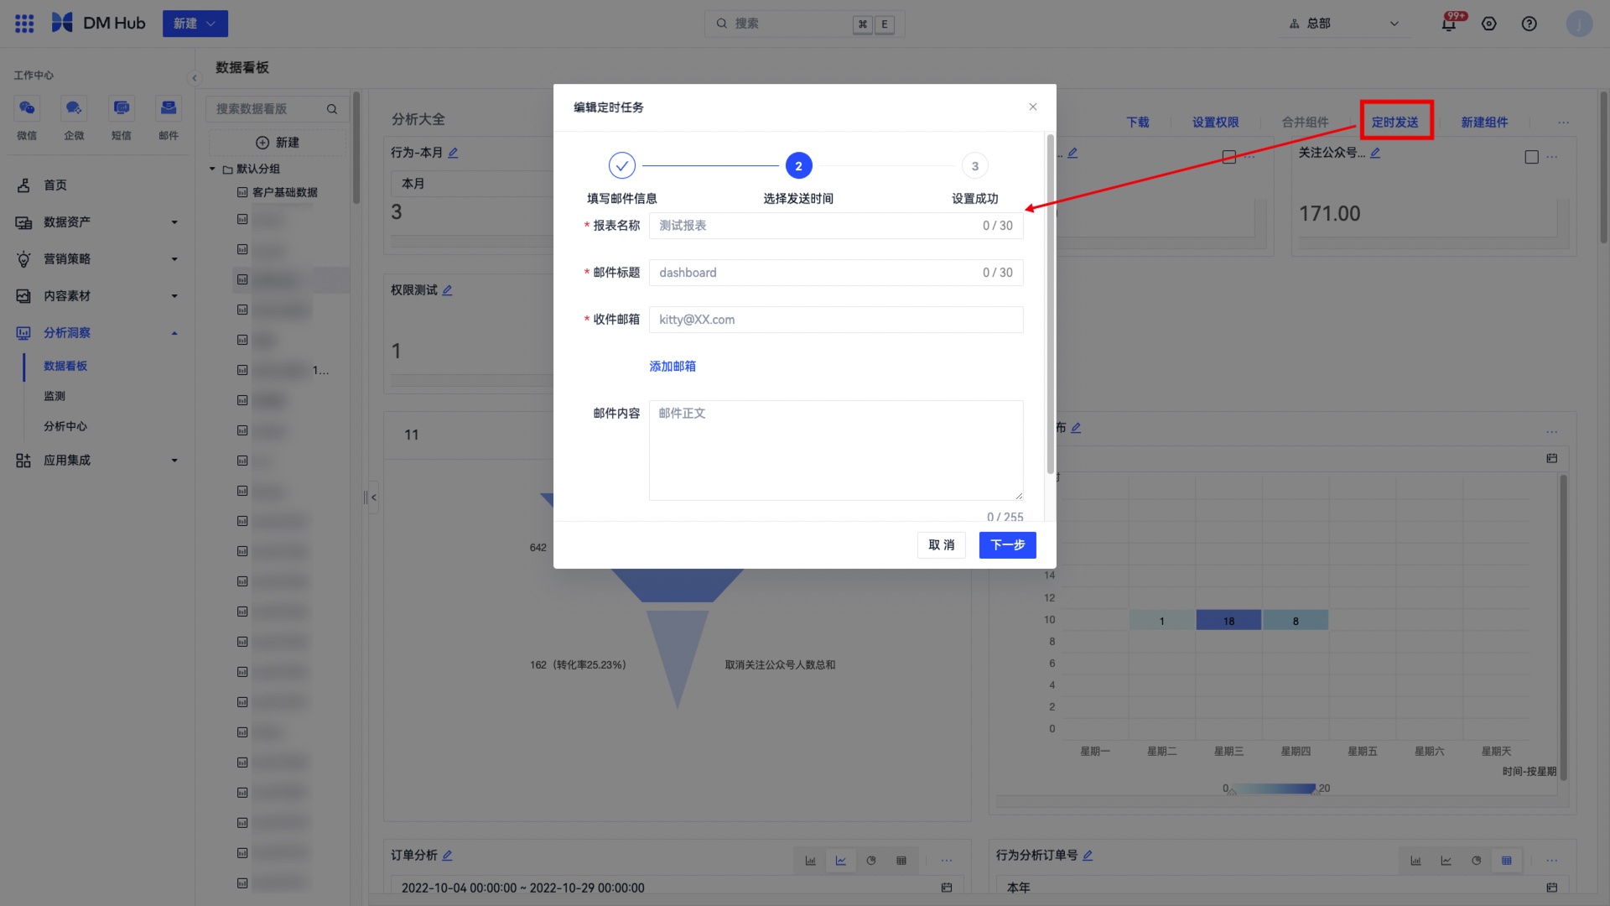Tick the checkbox on 关注公众号 widget
Screen dimensions: 1610x906
(x=1532, y=157)
